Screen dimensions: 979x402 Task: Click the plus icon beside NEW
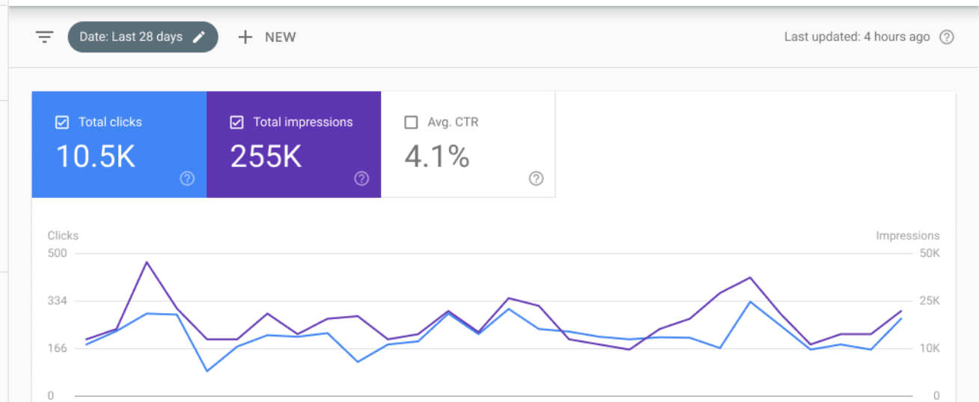pyautogui.click(x=245, y=37)
